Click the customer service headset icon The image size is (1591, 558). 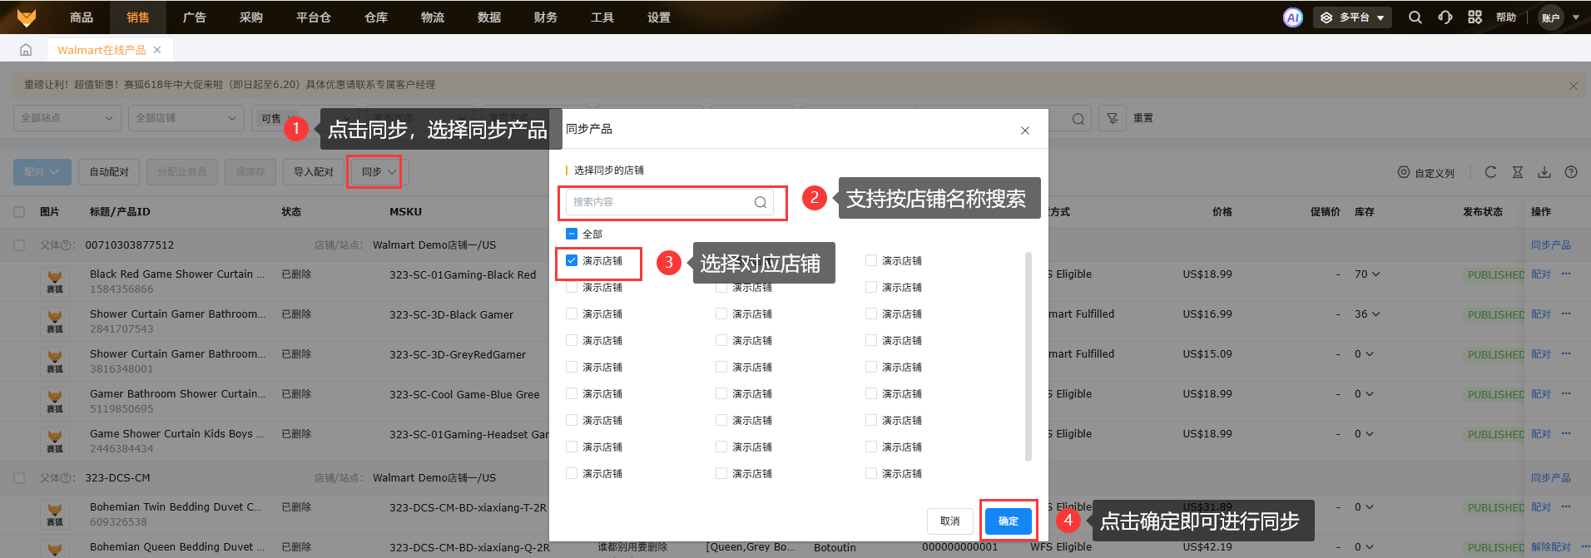tap(1445, 17)
